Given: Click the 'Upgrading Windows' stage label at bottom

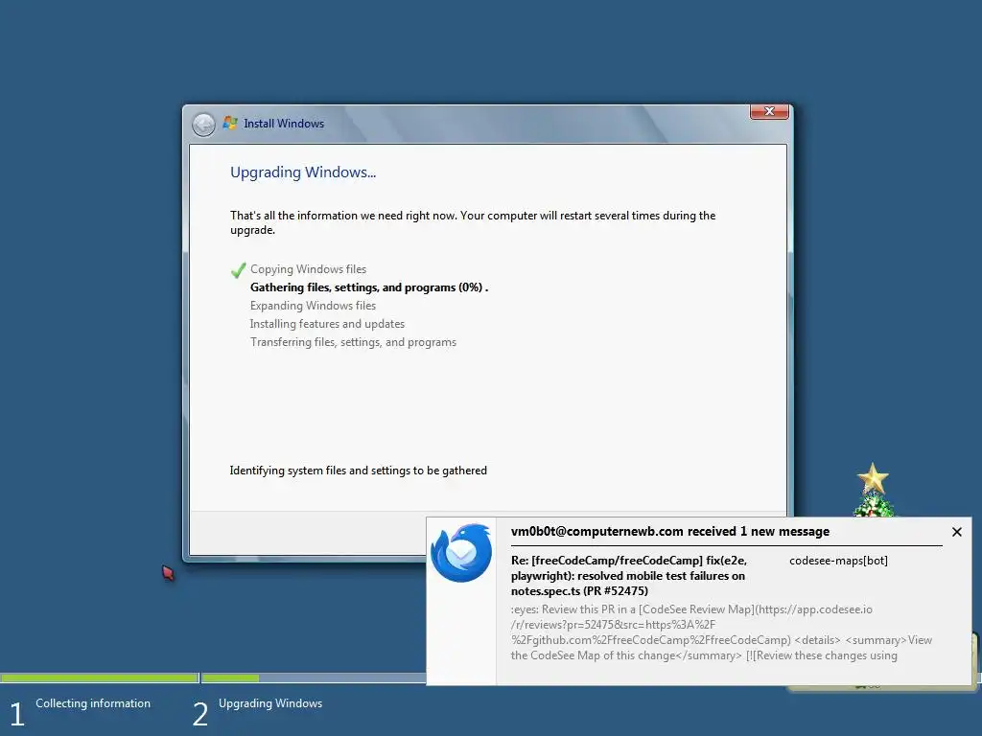Looking at the screenshot, I should tap(270, 703).
